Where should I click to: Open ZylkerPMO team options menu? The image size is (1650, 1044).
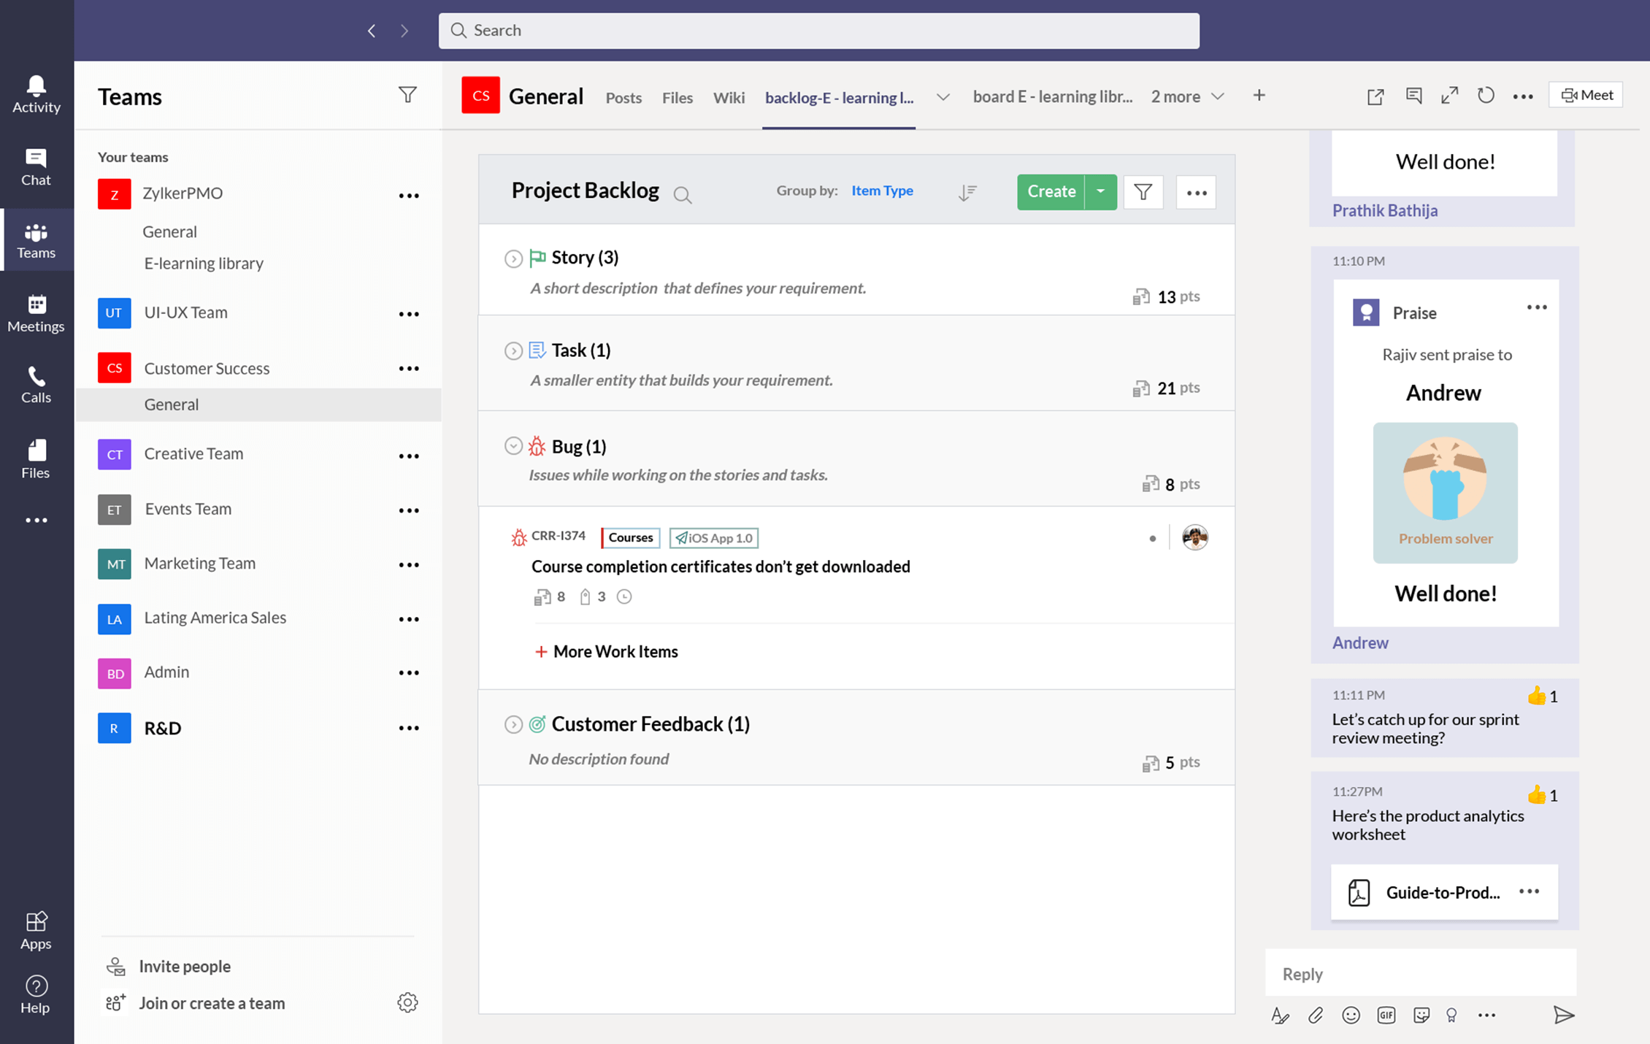[x=409, y=196]
